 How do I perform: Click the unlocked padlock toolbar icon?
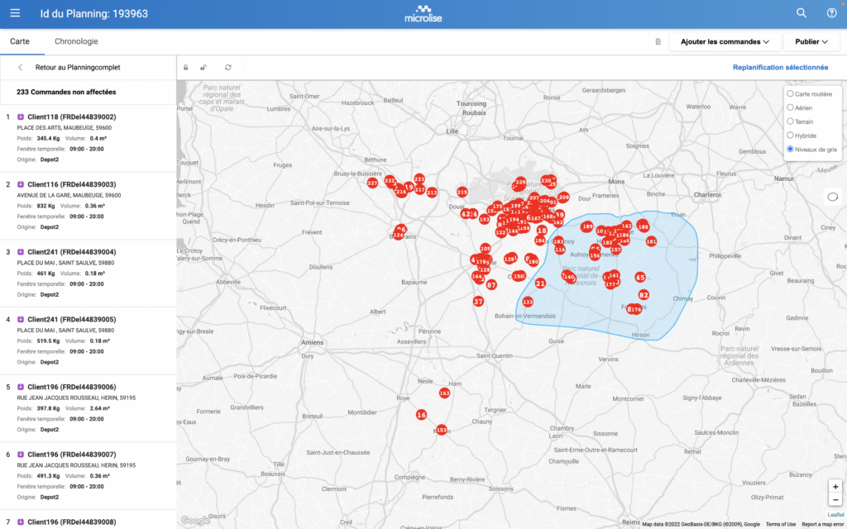pyautogui.click(x=203, y=68)
